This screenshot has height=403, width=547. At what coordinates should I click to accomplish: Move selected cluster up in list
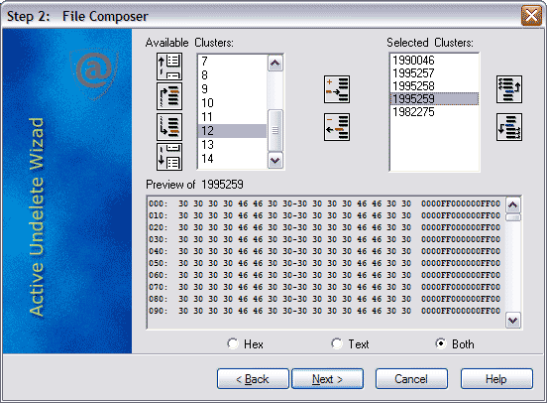coord(509,89)
